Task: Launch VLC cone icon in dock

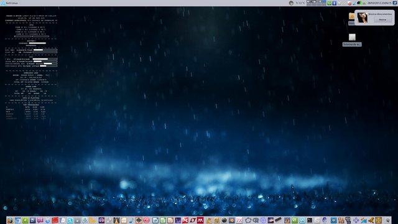Action: [116, 220]
